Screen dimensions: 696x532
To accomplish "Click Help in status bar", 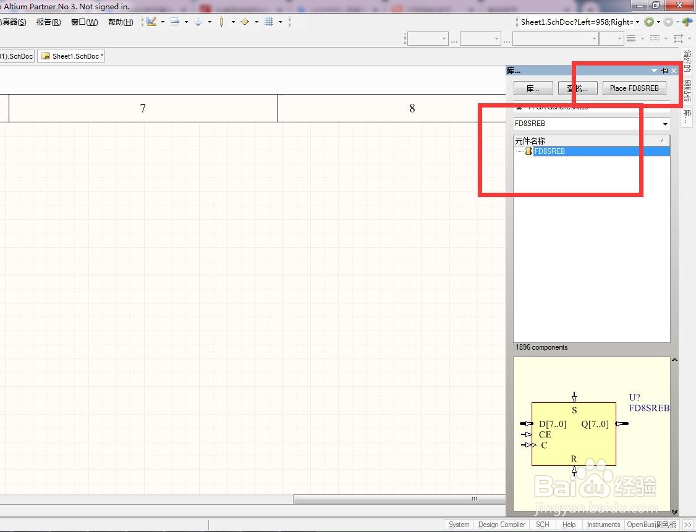I will tap(569, 525).
